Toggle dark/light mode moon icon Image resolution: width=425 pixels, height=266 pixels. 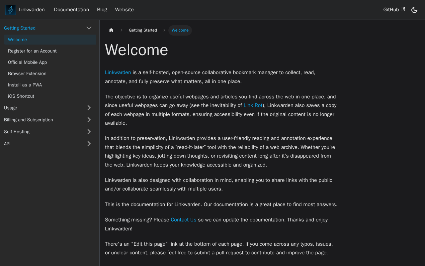(x=414, y=10)
